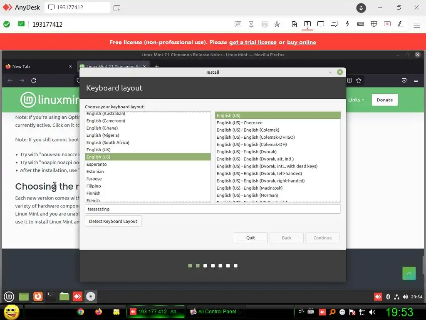The image size is (426, 320).
Task: Expand Links dropdown on Linux Mint page
Action: click(356, 100)
